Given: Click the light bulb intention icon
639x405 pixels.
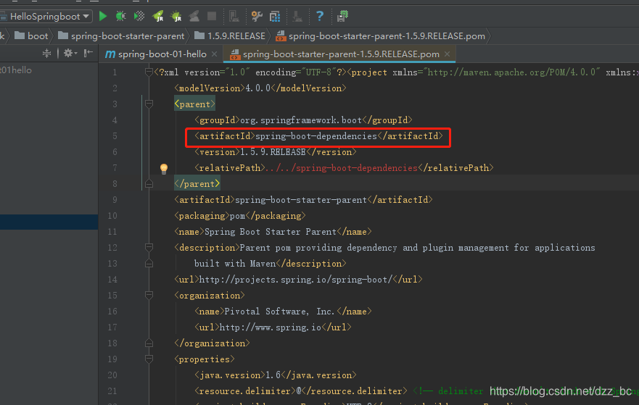Looking at the screenshot, I should 164,169.
